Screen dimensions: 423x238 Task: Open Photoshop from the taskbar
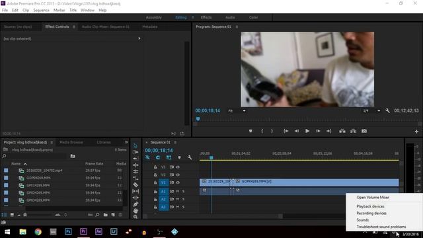pos(68,231)
